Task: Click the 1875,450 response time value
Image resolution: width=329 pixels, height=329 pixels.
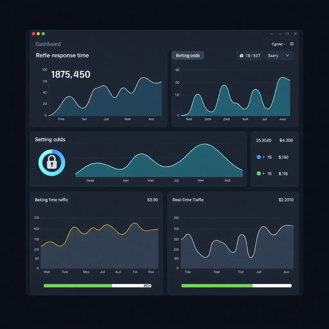Action: point(71,75)
